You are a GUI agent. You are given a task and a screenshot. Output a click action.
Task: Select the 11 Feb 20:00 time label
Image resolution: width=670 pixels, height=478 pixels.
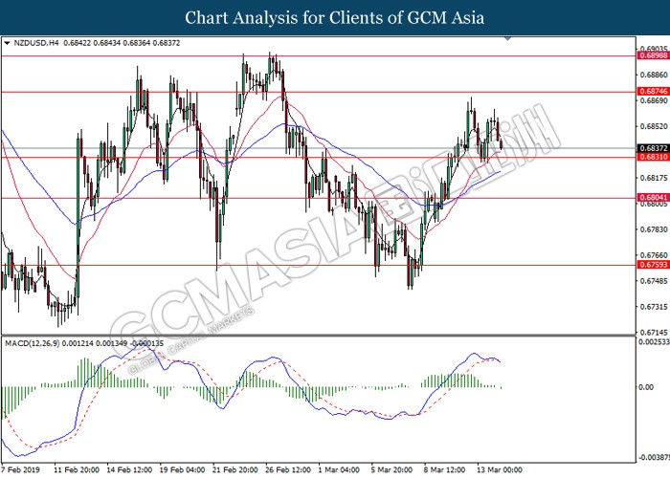coord(77,470)
